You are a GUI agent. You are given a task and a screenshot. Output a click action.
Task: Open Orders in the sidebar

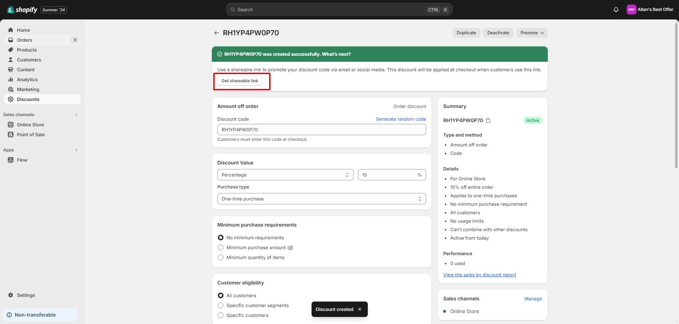point(24,40)
